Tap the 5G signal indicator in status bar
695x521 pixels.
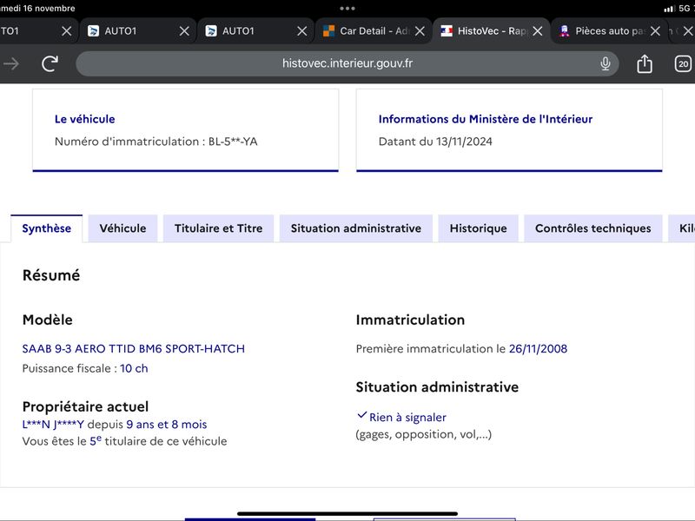[x=685, y=8]
